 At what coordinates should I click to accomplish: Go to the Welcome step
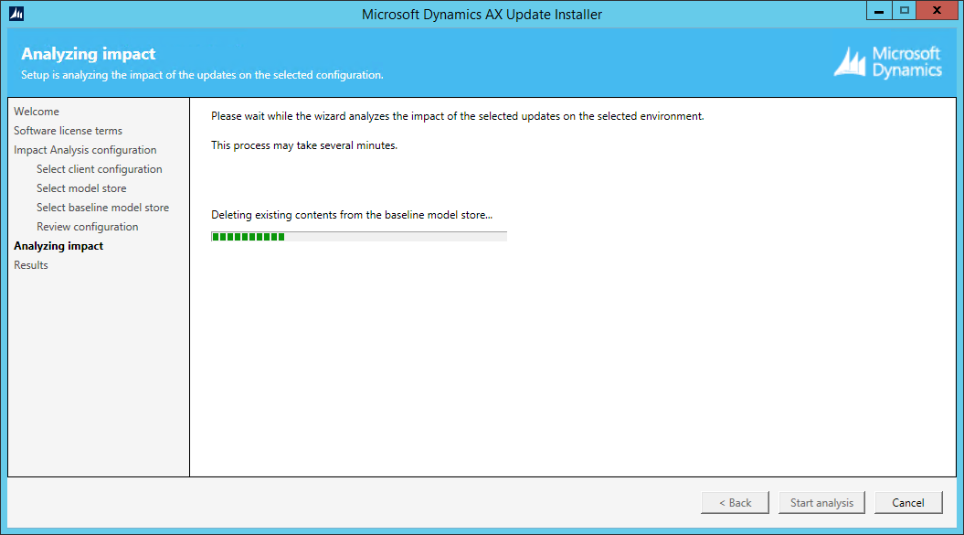coord(37,112)
